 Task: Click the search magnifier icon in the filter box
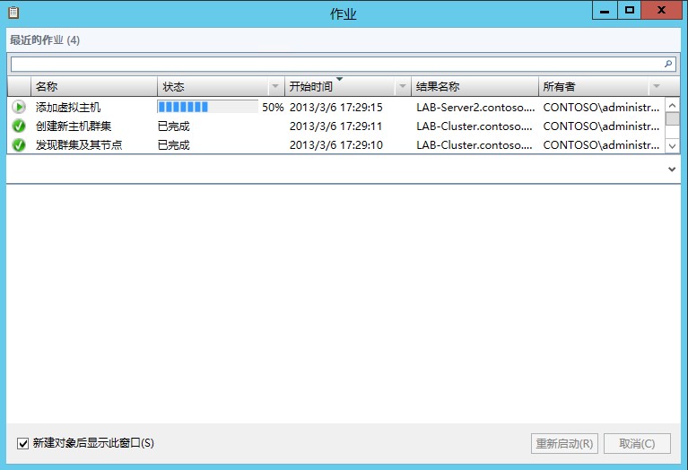tap(667, 64)
